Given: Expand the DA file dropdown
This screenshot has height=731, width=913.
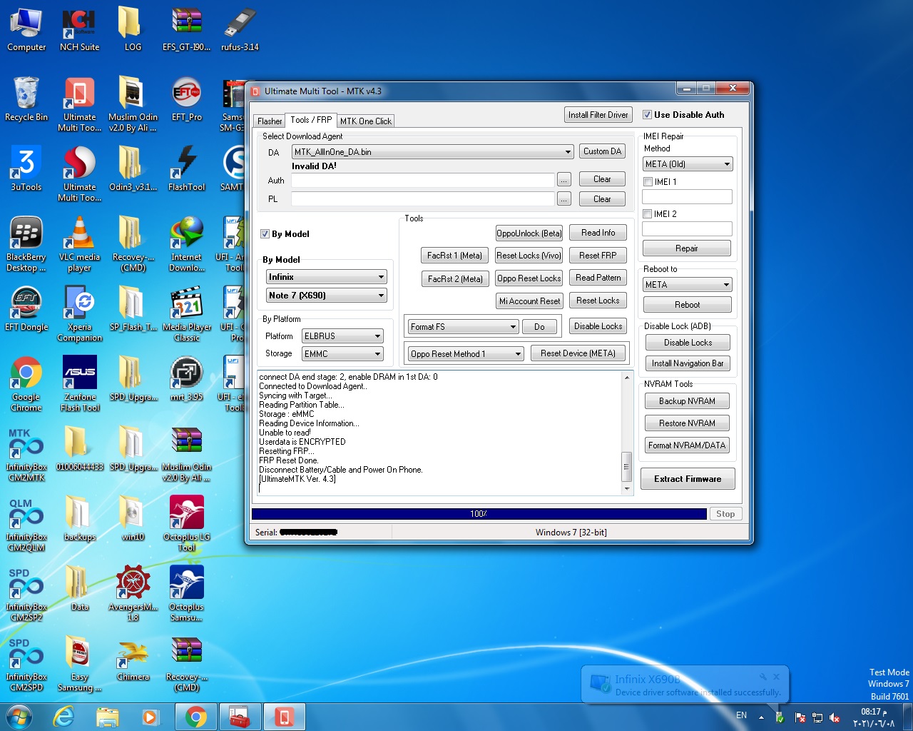Looking at the screenshot, I should pyautogui.click(x=432, y=152).
